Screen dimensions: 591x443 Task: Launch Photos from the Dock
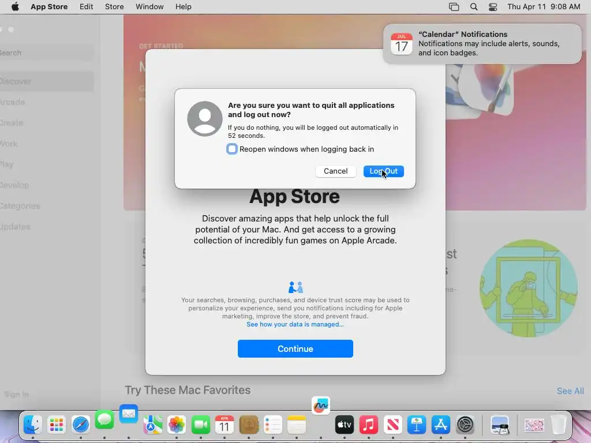177,425
